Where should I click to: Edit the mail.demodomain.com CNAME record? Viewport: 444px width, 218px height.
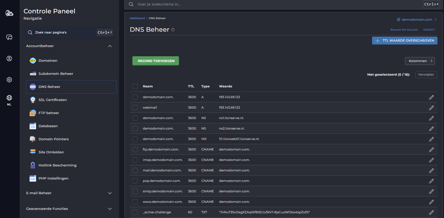click(x=431, y=171)
